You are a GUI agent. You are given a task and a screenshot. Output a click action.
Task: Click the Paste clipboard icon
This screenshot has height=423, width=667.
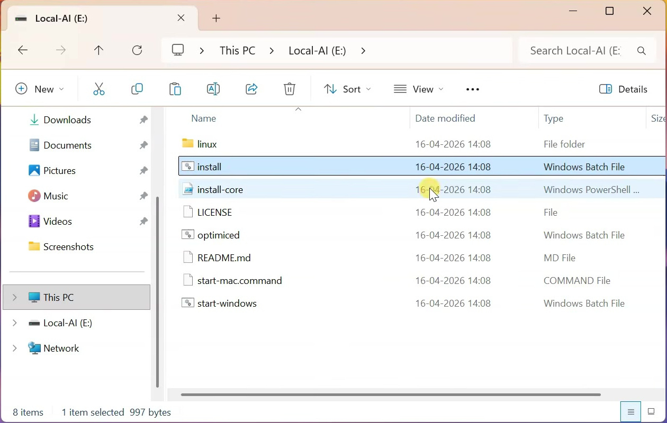tap(175, 89)
